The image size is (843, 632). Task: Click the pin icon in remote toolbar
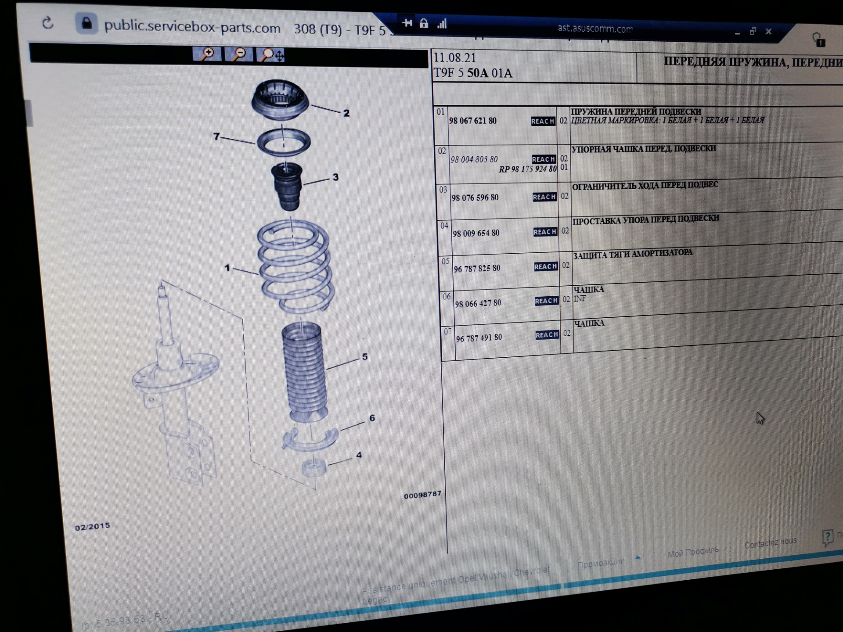[x=407, y=23]
